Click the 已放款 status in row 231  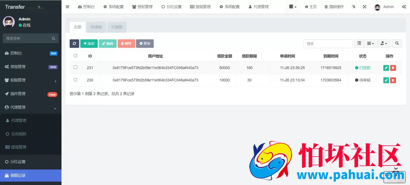click(x=363, y=68)
